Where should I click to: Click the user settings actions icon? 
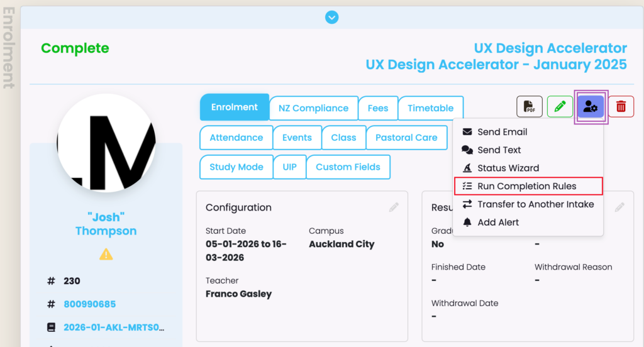pyautogui.click(x=591, y=107)
